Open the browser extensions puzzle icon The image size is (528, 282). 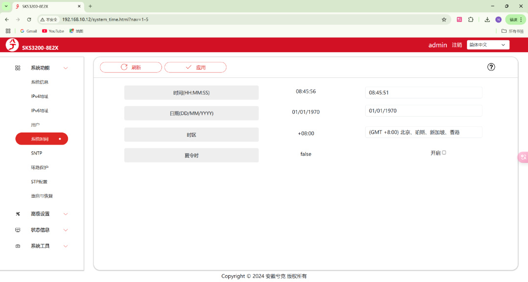click(x=470, y=20)
